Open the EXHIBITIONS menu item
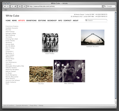This screenshot has height=111, width=119. [x=31, y=21]
